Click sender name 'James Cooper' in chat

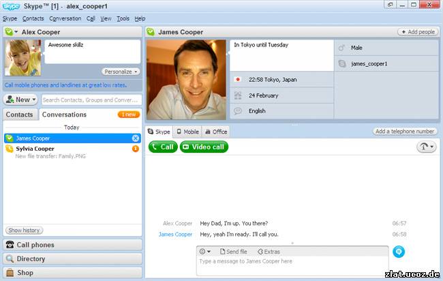[x=175, y=235]
